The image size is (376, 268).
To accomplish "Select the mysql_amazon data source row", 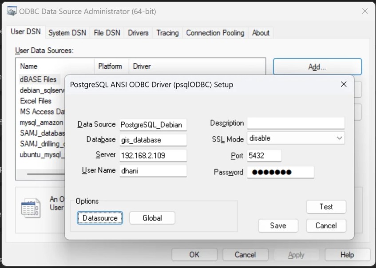I will pyautogui.click(x=41, y=122).
